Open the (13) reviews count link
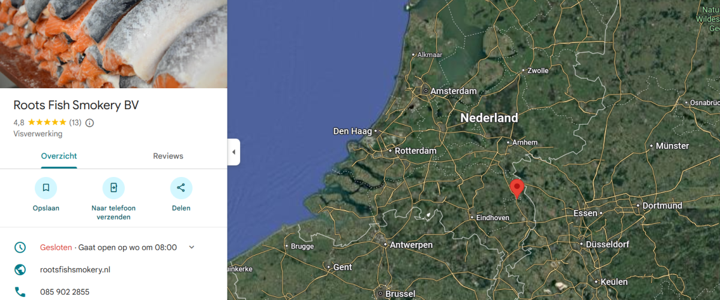 coord(75,122)
